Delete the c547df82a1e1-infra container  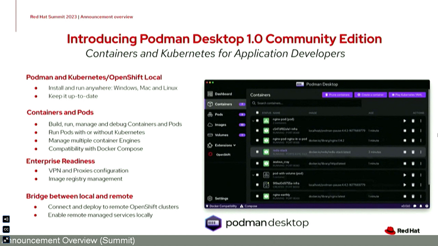(413, 131)
